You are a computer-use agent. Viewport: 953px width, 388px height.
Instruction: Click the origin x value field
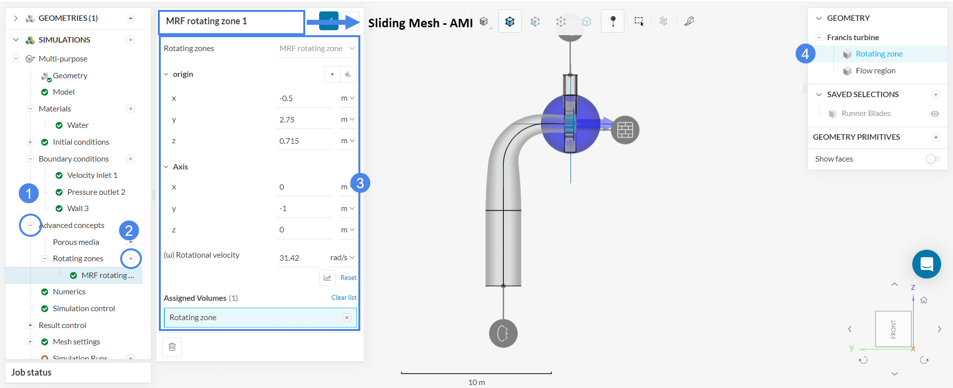(304, 99)
